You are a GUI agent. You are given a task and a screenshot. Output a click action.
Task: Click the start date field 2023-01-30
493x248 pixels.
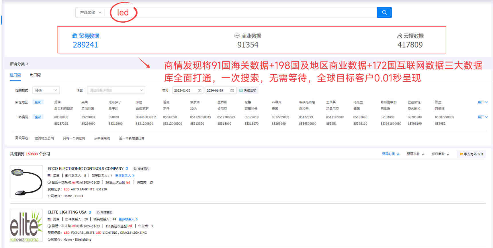[x=188, y=90]
